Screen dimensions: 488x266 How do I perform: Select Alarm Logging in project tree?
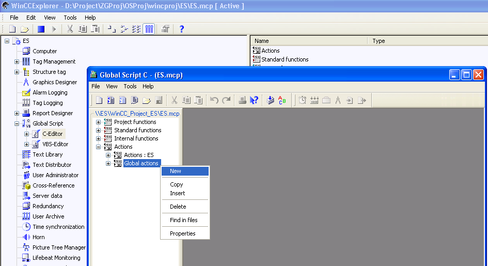[50, 92]
